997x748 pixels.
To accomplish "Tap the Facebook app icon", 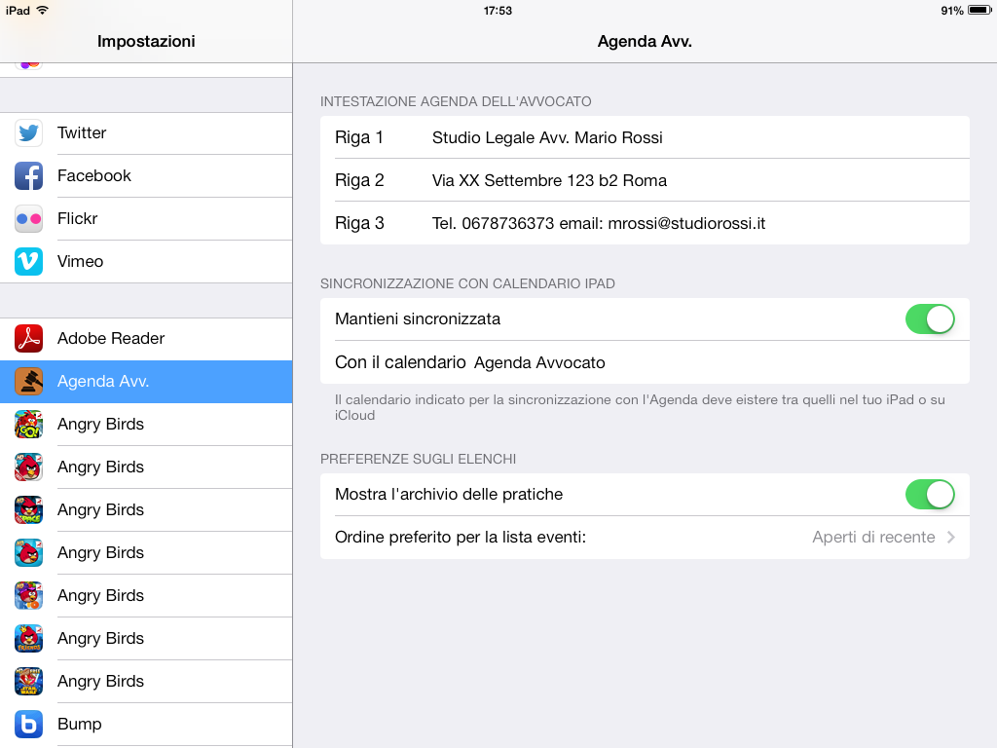I will click(x=28, y=176).
